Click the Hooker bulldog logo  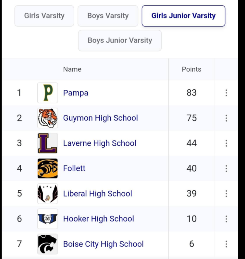click(x=47, y=219)
